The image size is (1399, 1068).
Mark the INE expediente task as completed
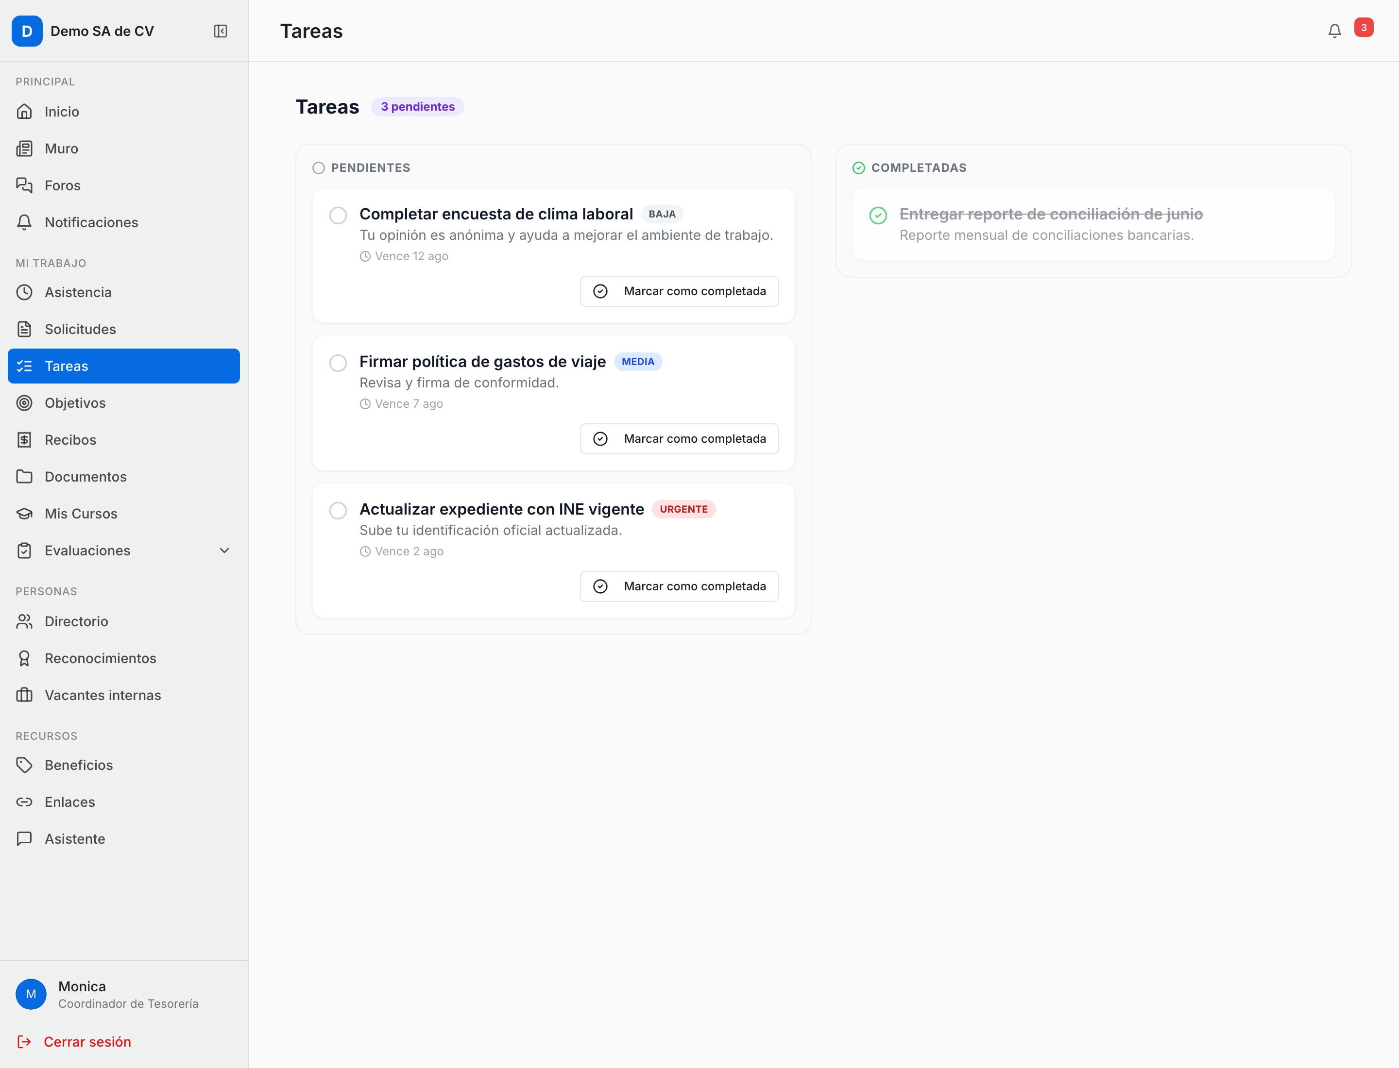click(679, 586)
